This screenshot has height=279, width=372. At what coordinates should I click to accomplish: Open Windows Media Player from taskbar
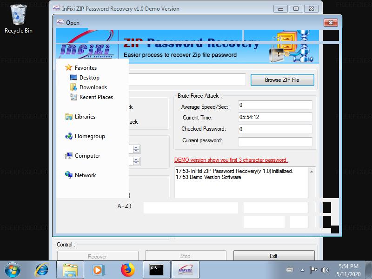coord(98,270)
